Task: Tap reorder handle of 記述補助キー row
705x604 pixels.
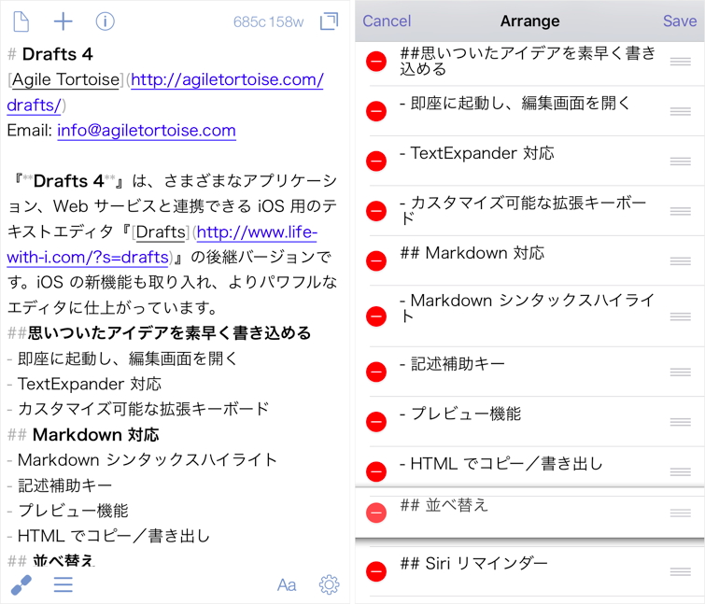Action: (681, 372)
